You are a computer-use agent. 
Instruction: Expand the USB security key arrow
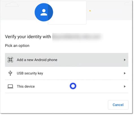(125, 73)
